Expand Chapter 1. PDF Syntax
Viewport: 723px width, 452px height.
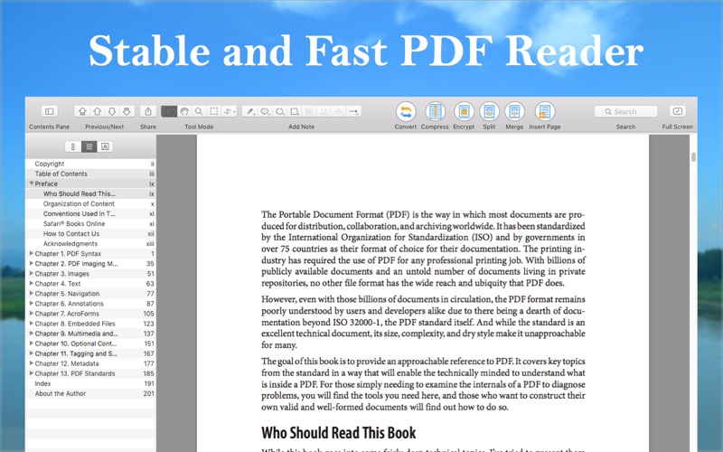click(x=32, y=253)
